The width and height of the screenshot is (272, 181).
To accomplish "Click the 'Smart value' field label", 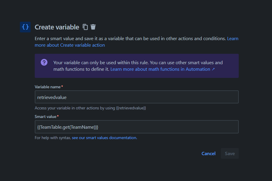I will click(x=45, y=117).
